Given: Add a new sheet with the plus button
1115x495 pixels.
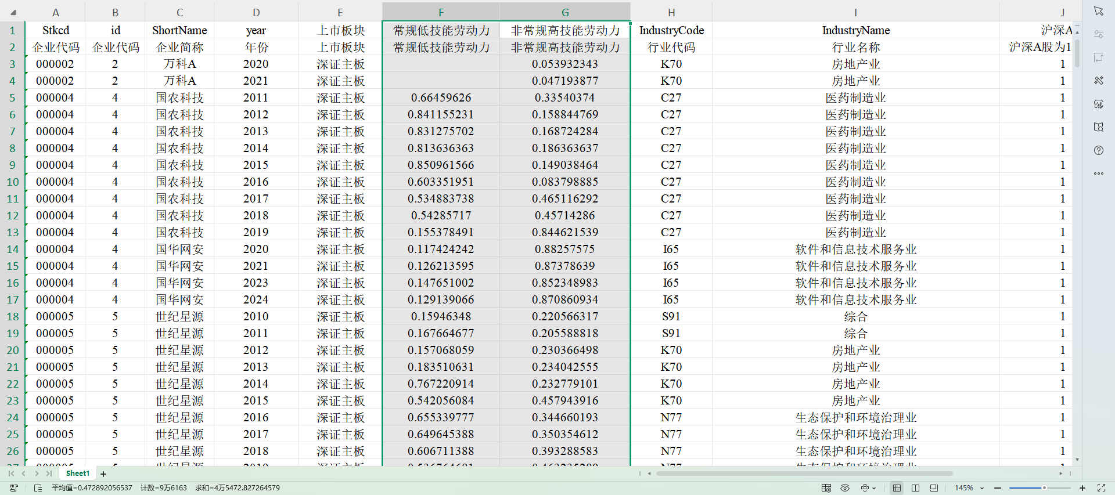Looking at the screenshot, I should (103, 474).
